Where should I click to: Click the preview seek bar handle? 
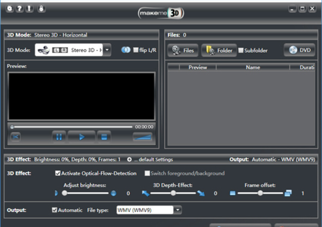point(12,127)
